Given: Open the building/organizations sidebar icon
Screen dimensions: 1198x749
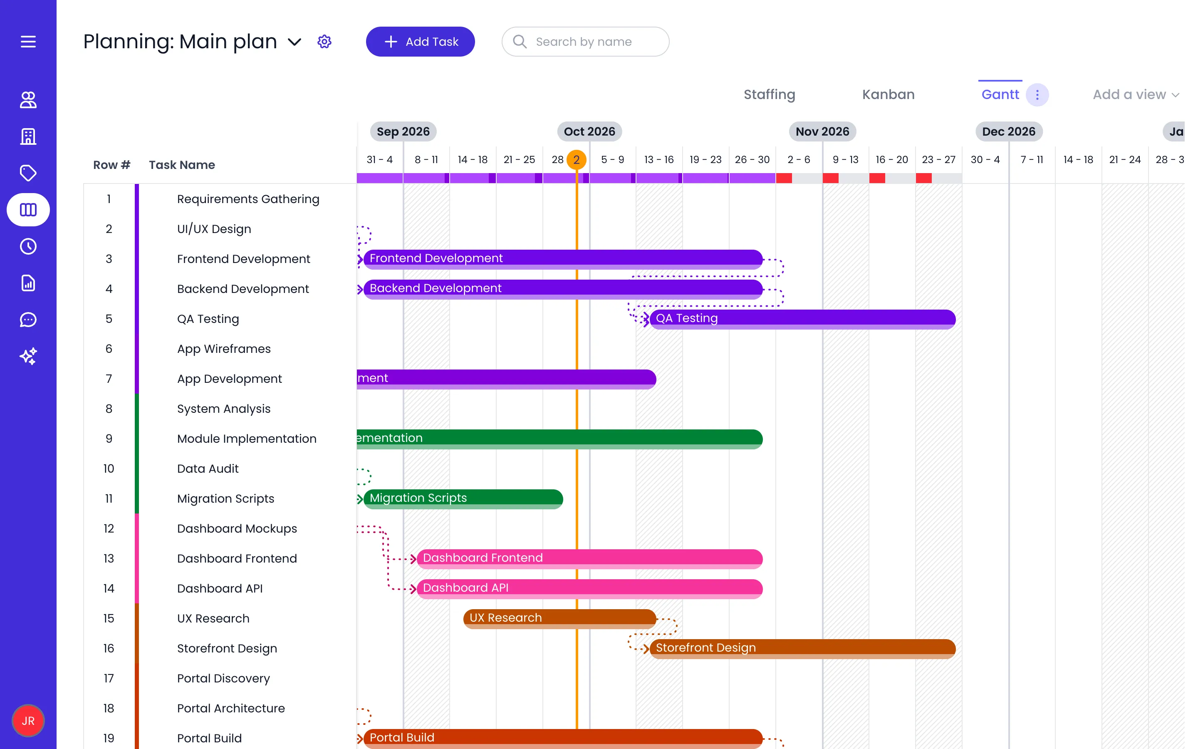Looking at the screenshot, I should coord(28,136).
